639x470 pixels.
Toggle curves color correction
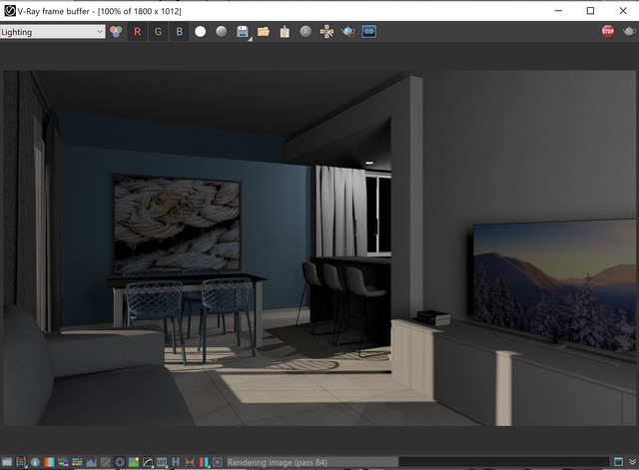pos(106,462)
